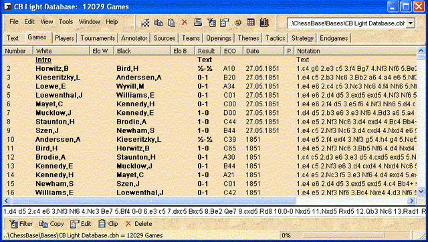Switch to the Openings tab
Image resolution: width=428 pixels, height=242 pixels.
point(219,38)
